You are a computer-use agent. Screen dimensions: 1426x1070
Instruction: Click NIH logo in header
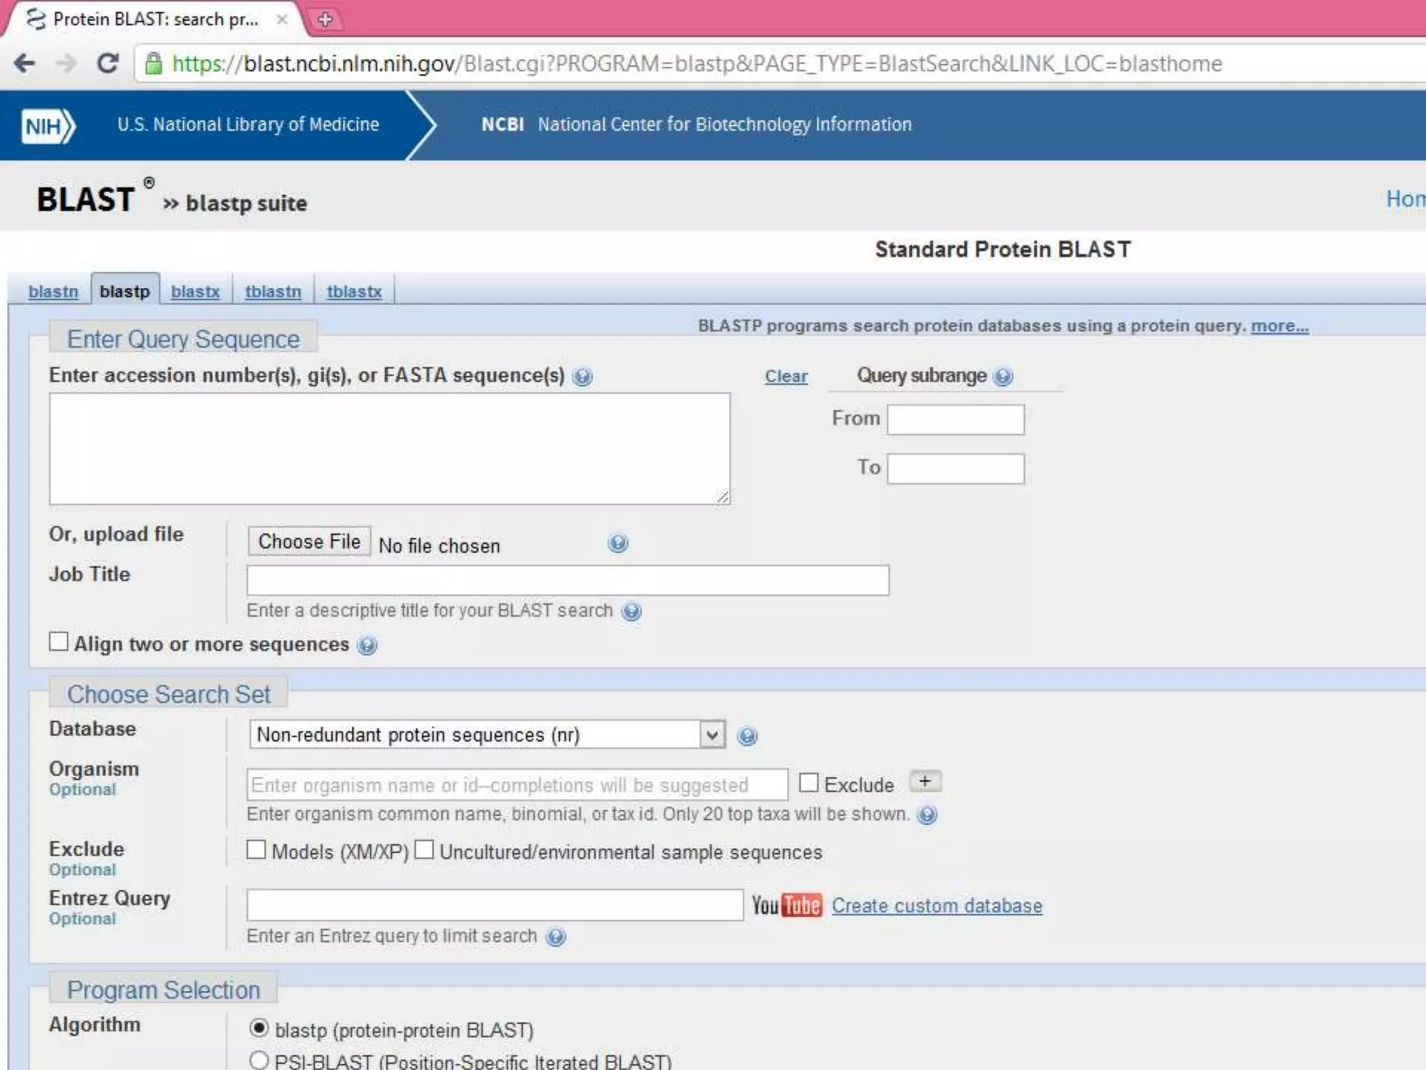(x=47, y=126)
